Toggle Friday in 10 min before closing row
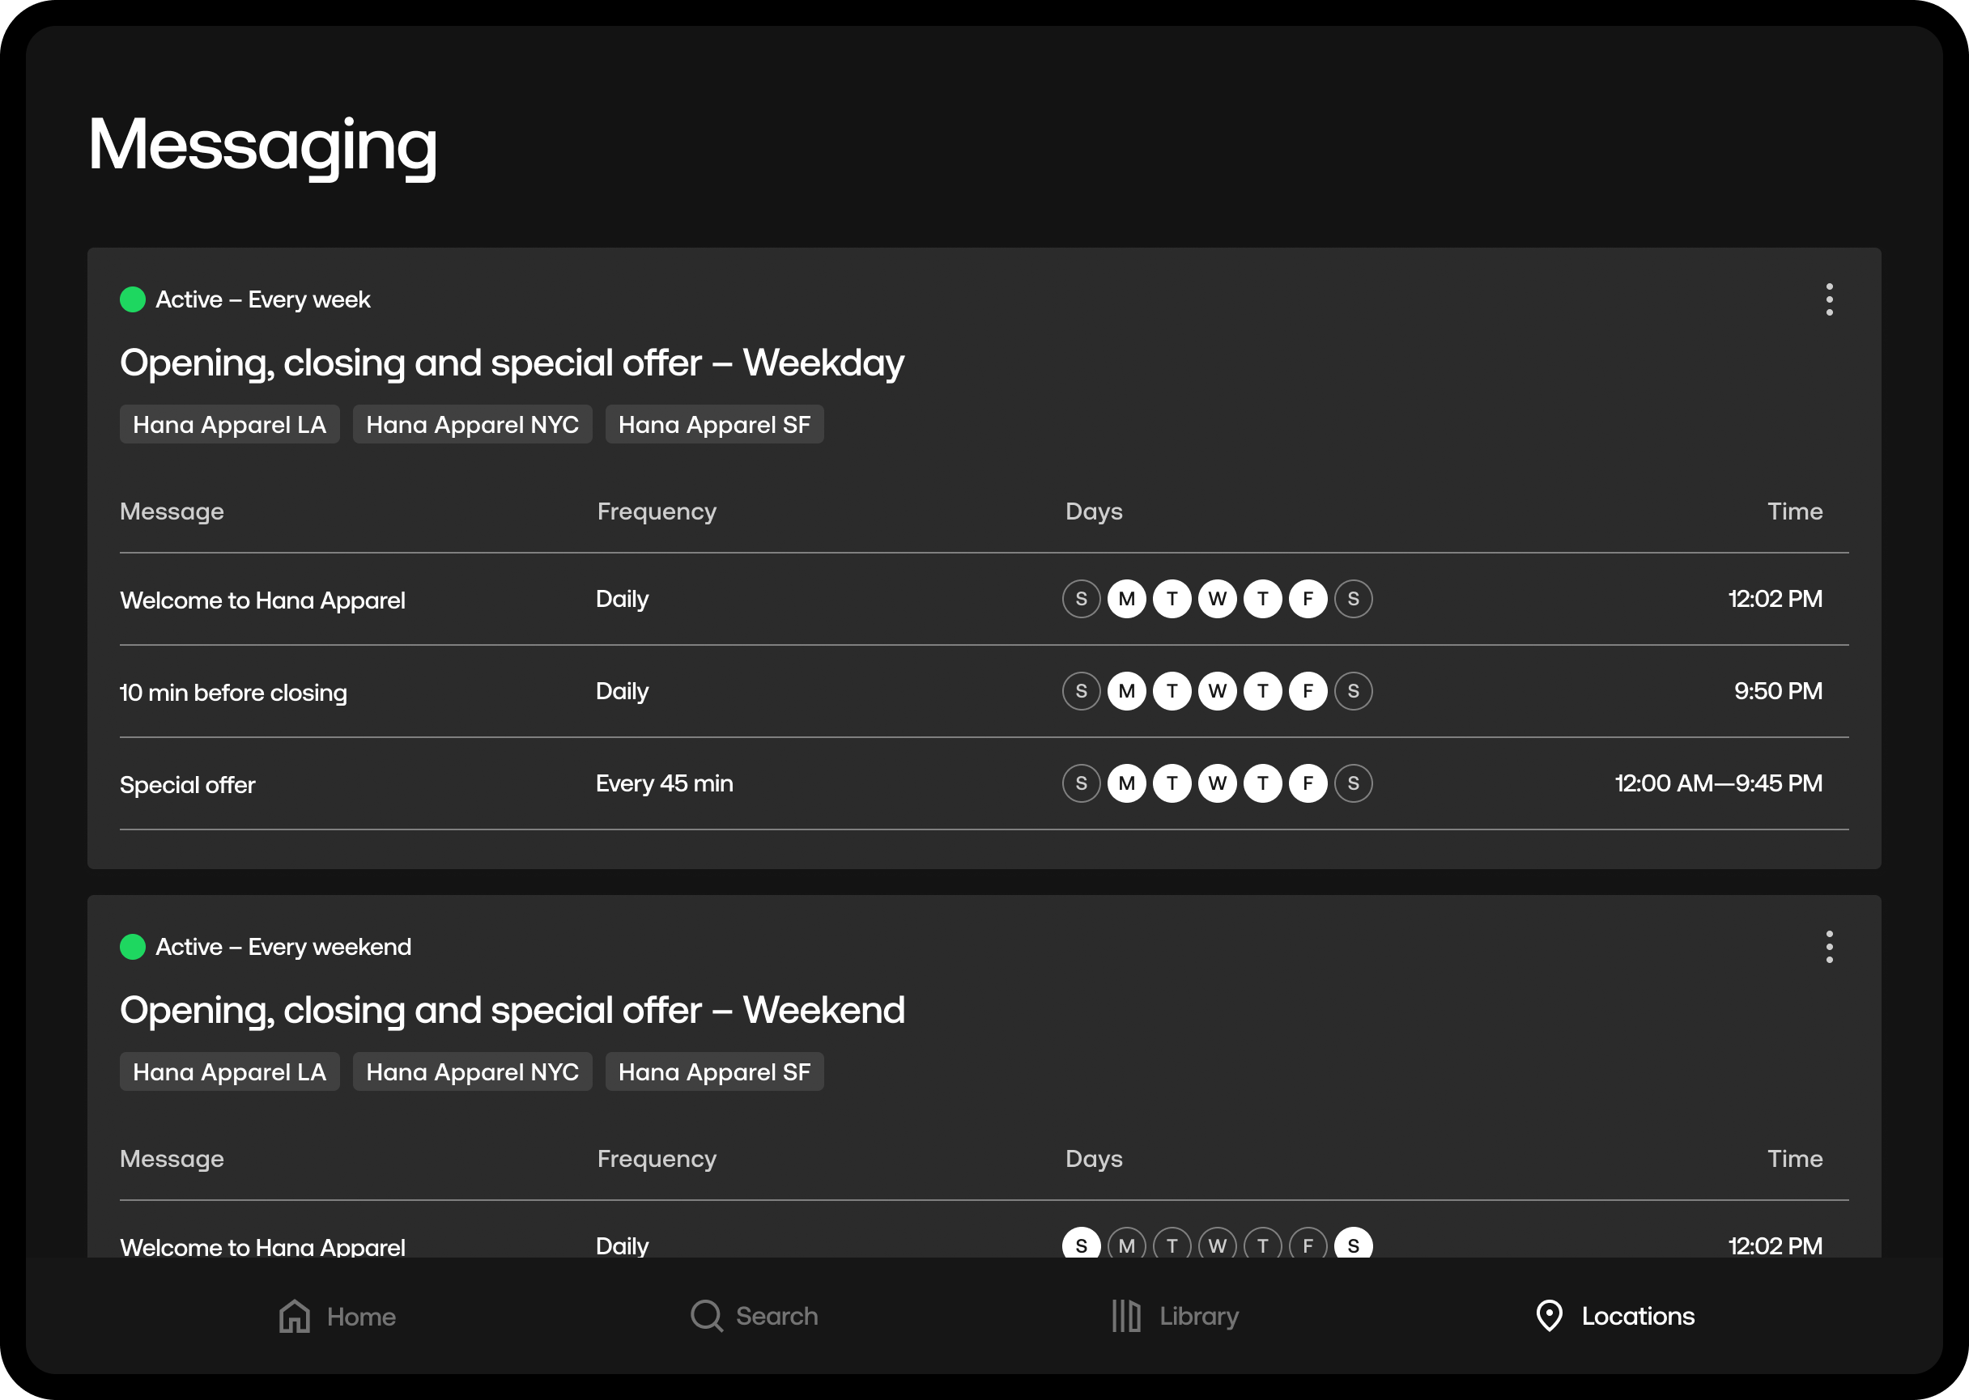 [1308, 691]
